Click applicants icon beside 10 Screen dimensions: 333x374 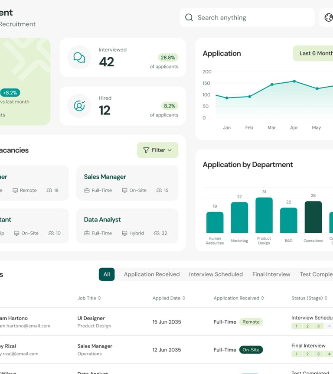pyautogui.click(x=51, y=233)
